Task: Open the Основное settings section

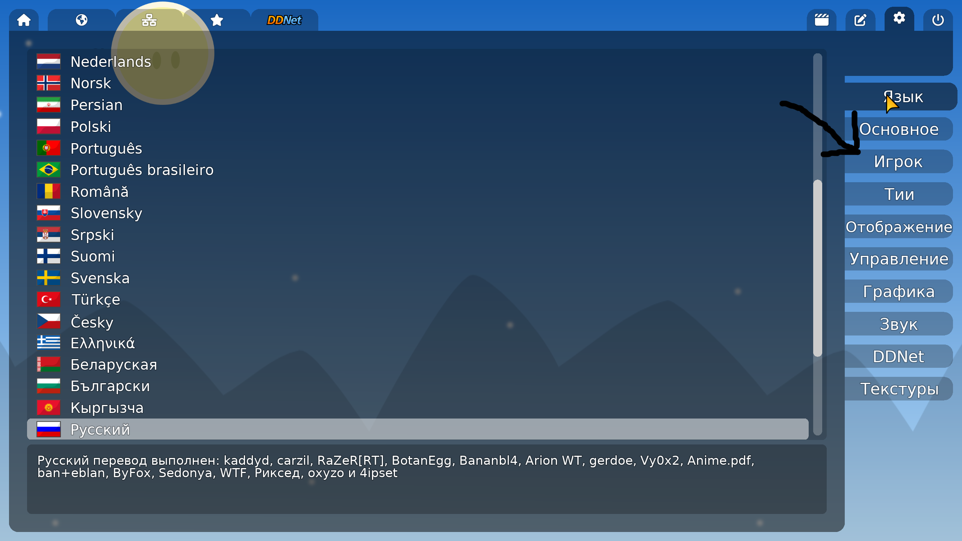Action: coord(899,129)
